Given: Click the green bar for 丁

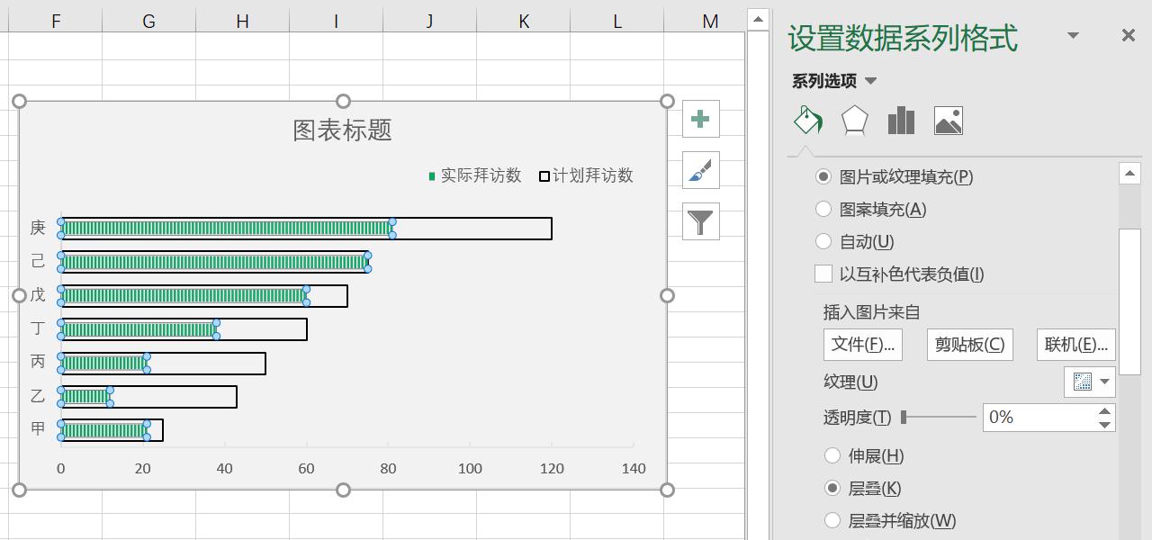Looking at the screenshot, I should [x=139, y=329].
